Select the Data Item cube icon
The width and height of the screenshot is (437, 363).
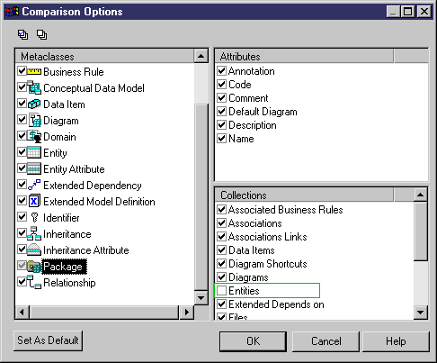pyautogui.click(x=34, y=104)
